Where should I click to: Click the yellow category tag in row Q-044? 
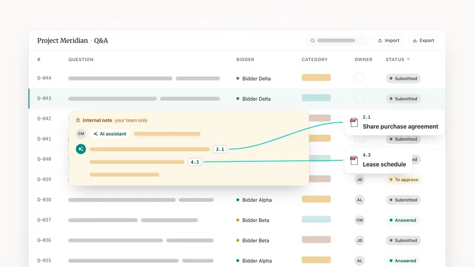(316, 78)
